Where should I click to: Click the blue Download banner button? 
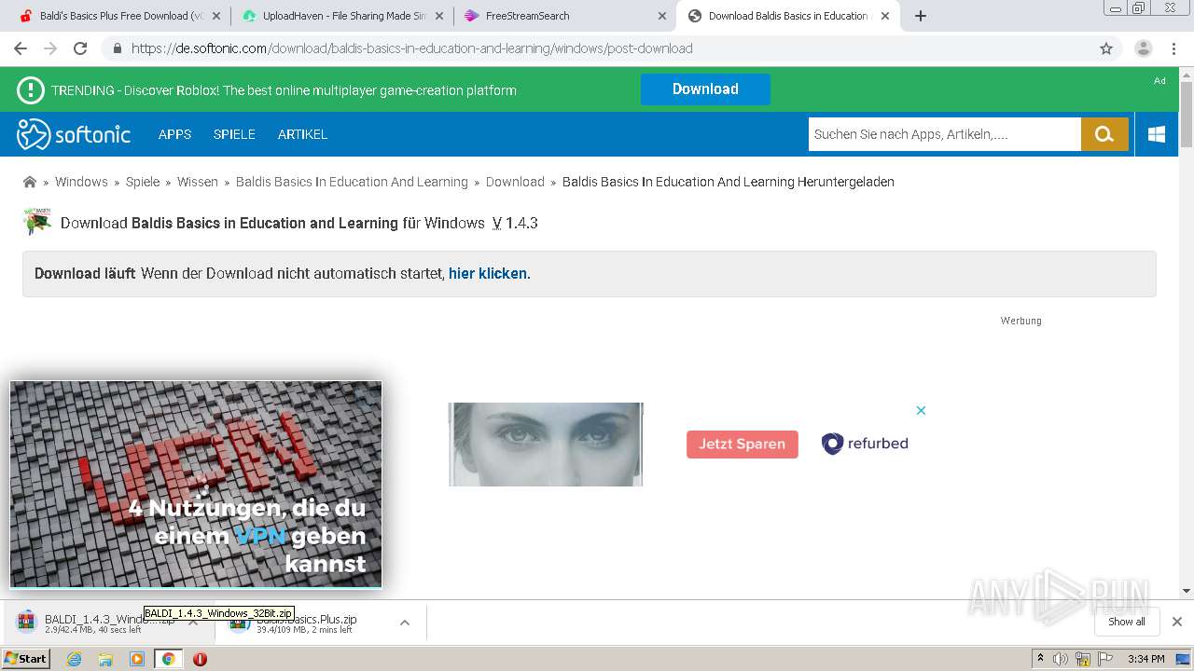705,89
